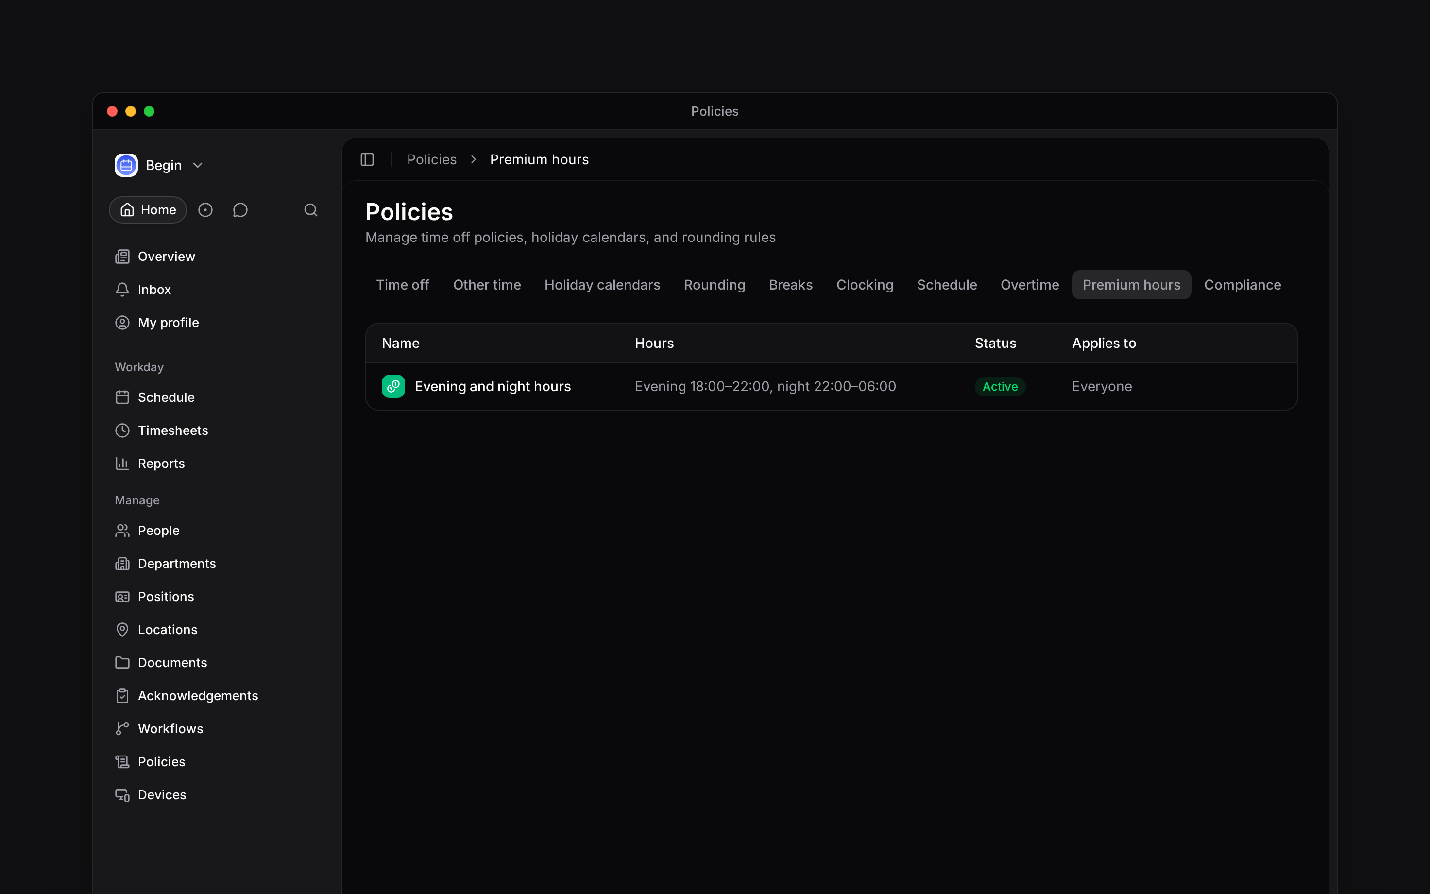Click the Acknowledgements clipboard icon
The width and height of the screenshot is (1430, 894).
(x=122, y=696)
